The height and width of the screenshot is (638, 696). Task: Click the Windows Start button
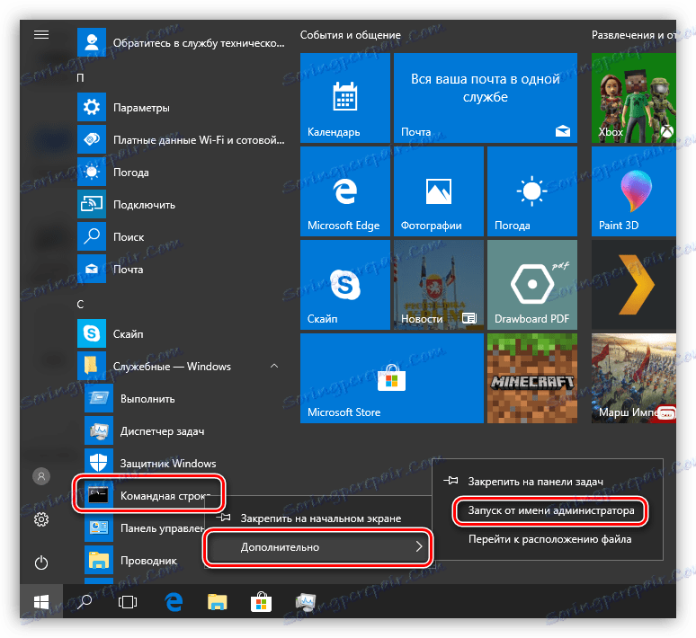coord(41,602)
